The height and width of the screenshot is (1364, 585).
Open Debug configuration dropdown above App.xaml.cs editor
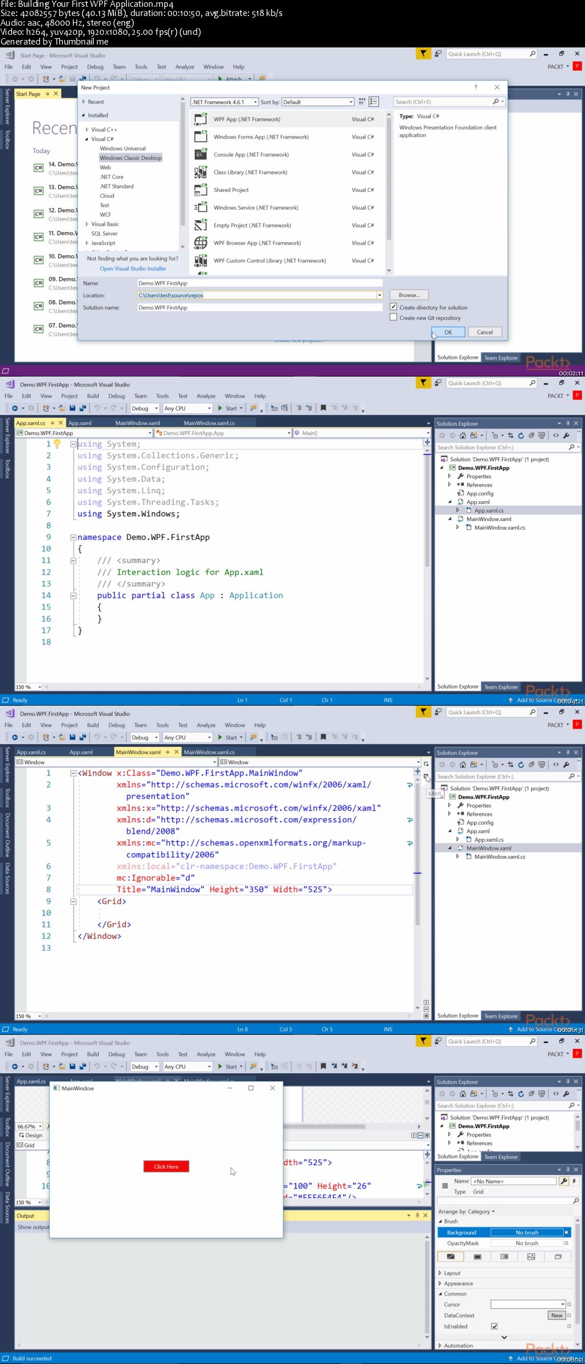[x=145, y=408]
